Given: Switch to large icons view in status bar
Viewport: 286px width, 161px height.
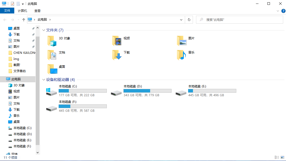Looking at the screenshot, I should click(x=282, y=157).
